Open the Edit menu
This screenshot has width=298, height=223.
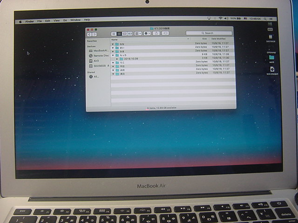click(47, 21)
